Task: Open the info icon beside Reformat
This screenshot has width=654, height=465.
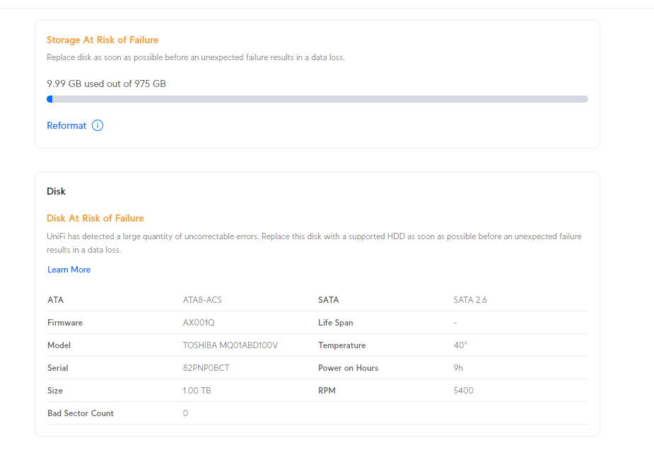Action: pos(98,126)
